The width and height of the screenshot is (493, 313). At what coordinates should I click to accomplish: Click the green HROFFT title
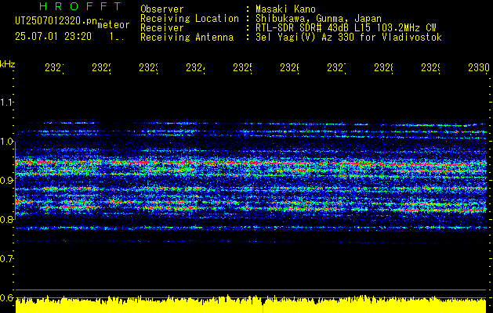pyautogui.click(x=80, y=6)
